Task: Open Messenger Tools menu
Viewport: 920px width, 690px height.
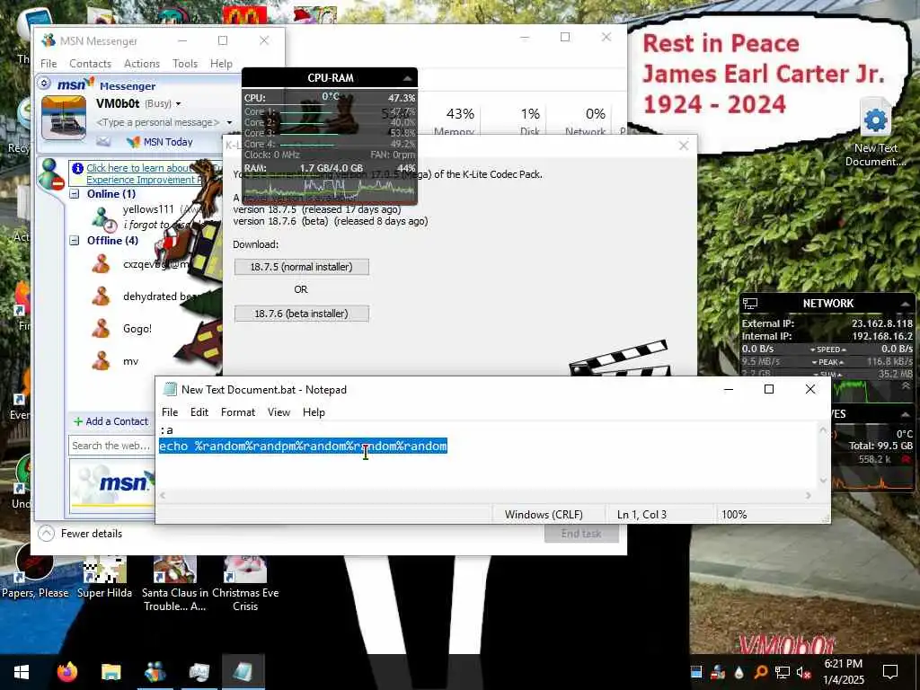Action: tap(185, 64)
